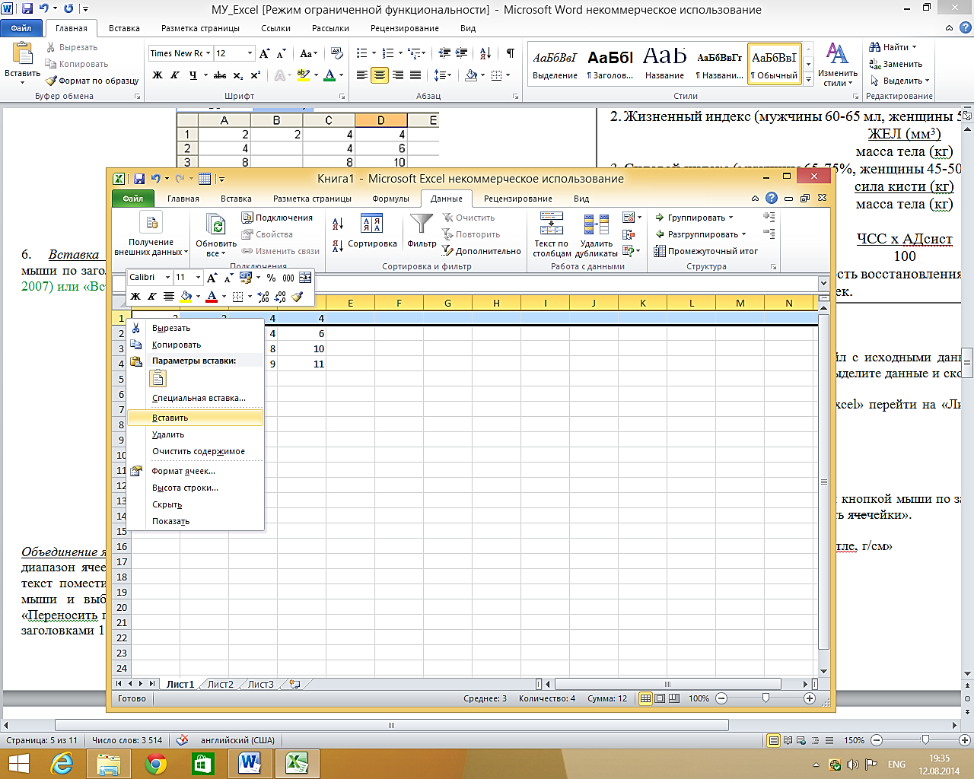Click Word highlight color yellow swatch
Viewport: 974px width, 779px height.
point(304,75)
